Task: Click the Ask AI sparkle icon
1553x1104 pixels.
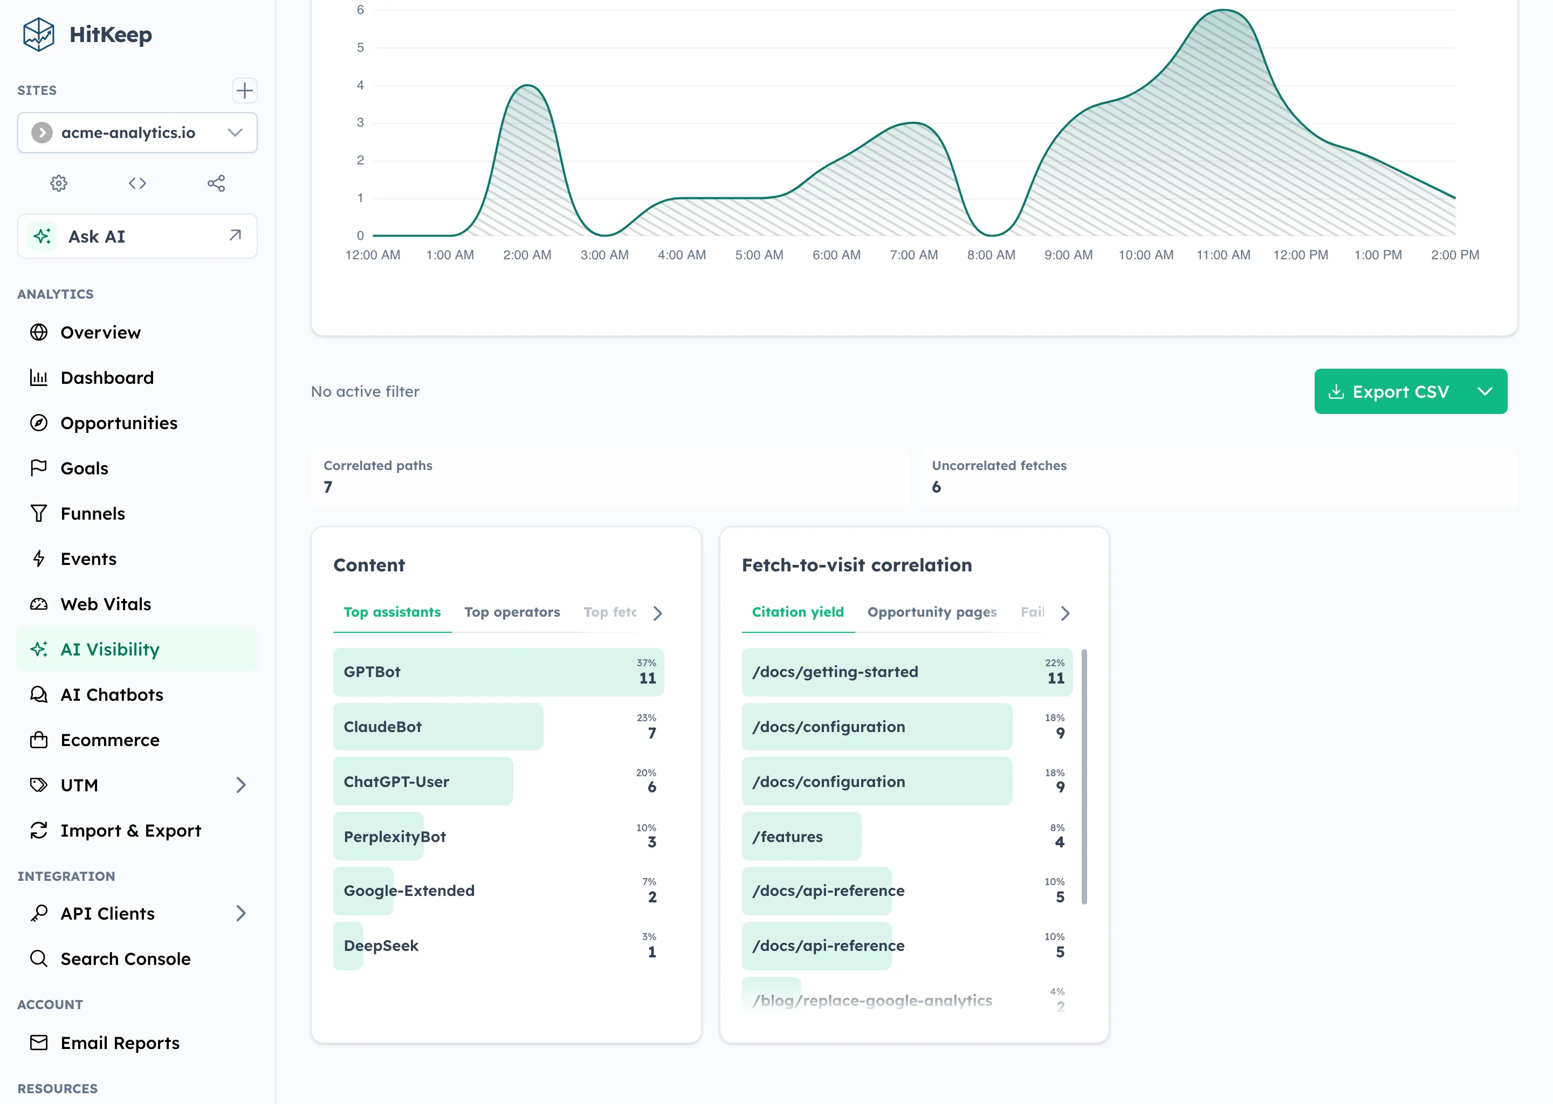Action: pos(42,237)
